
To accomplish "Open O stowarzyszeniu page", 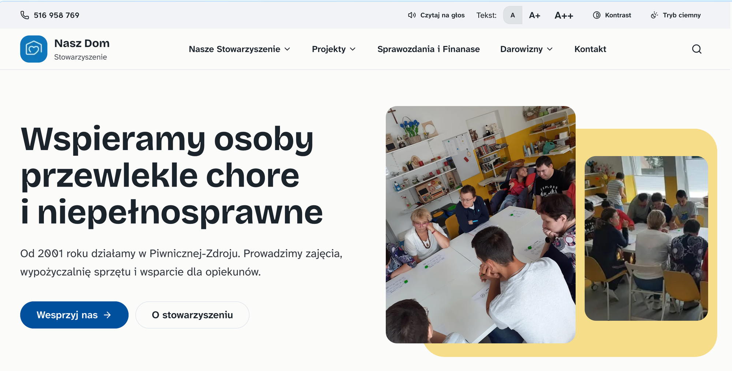I will (x=193, y=315).
